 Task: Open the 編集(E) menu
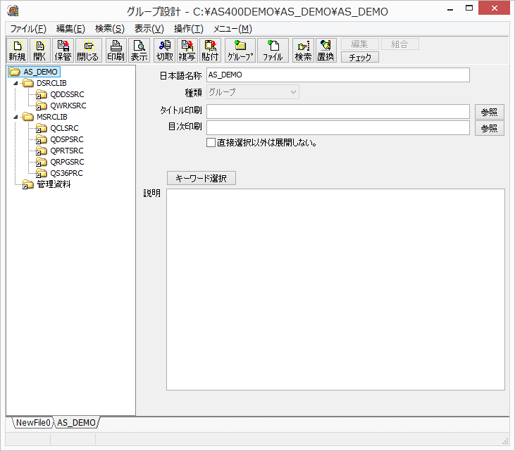coord(70,29)
